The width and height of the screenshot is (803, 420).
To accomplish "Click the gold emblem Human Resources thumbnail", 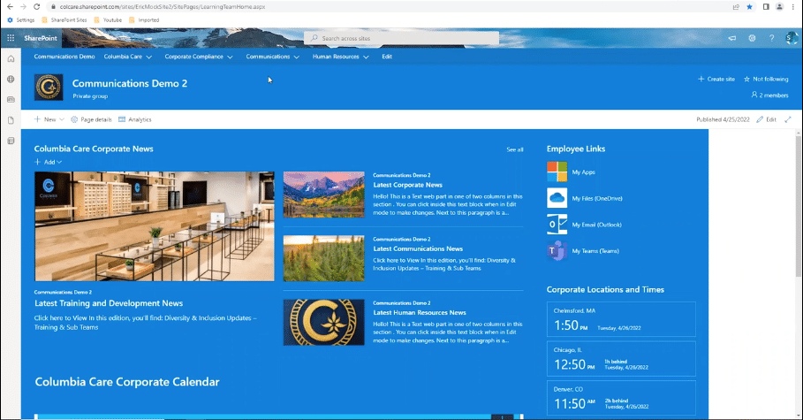I will pyautogui.click(x=323, y=322).
